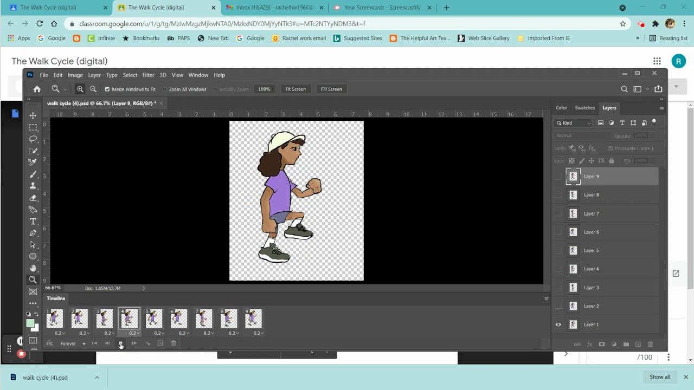694x390 pixels.
Task: Open Photoshop search magnifier icon
Action: click(x=624, y=89)
